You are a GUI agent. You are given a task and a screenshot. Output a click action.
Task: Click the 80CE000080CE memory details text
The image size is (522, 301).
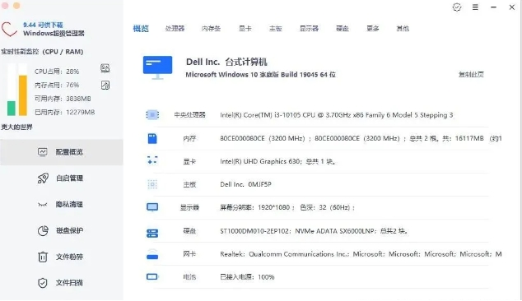[x=361, y=138]
